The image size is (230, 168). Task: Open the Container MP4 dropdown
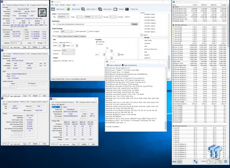pos(67,32)
